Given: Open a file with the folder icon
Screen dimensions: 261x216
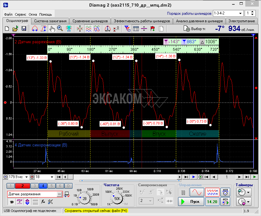Looking at the screenshot, I should coord(15,29).
